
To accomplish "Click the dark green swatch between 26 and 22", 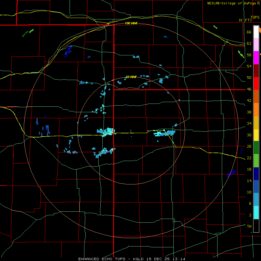I will click(256, 148).
